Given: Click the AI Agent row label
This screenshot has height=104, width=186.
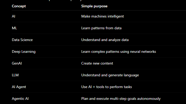Looking at the screenshot, I should pyautogui.click(x=19, y=87).
